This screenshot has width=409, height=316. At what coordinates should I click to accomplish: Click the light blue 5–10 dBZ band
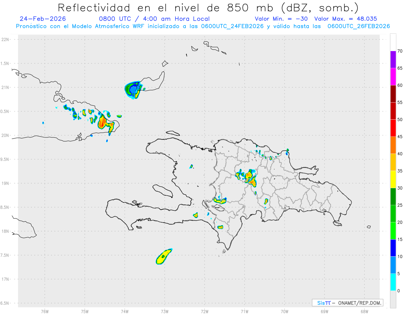(393, 265)
